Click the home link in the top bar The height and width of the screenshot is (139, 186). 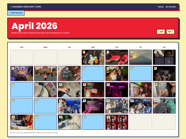click(x=161, y=7)
